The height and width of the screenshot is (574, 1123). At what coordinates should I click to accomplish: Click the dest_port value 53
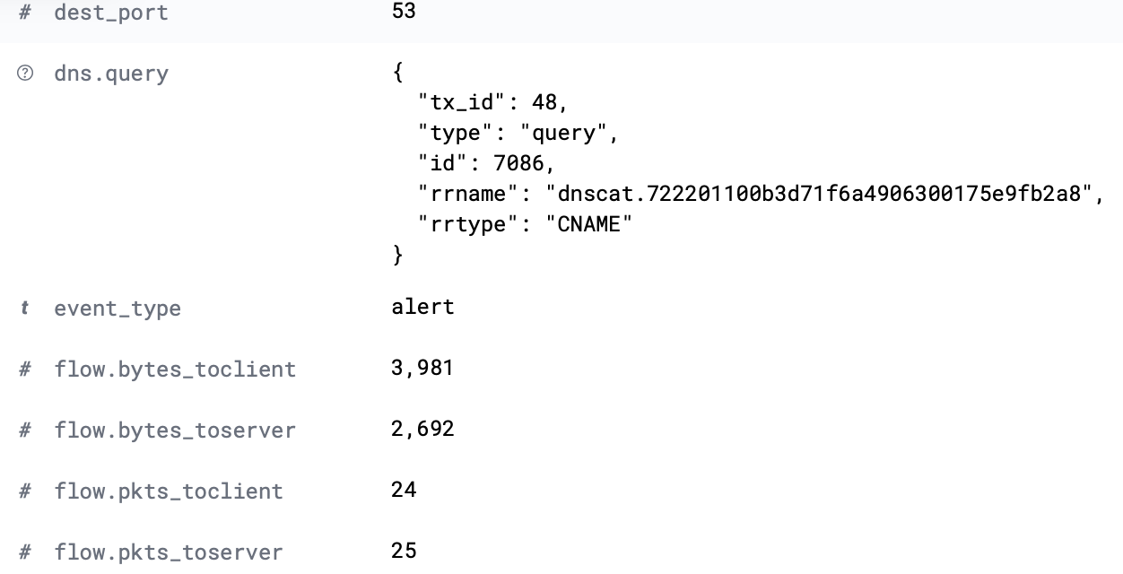click(x=404, y=13)
